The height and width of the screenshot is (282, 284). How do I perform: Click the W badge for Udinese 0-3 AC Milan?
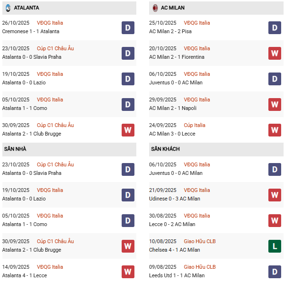275,195
